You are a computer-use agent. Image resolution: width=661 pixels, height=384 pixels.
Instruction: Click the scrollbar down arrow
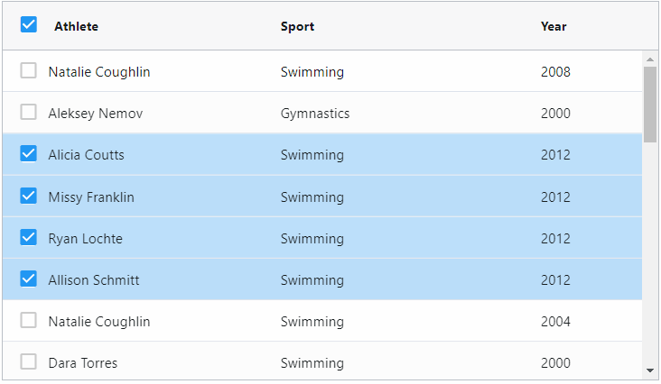(650, 370)
